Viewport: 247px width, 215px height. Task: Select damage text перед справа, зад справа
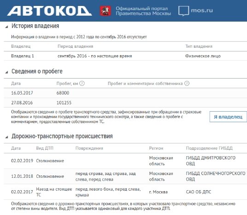(106, 176)
